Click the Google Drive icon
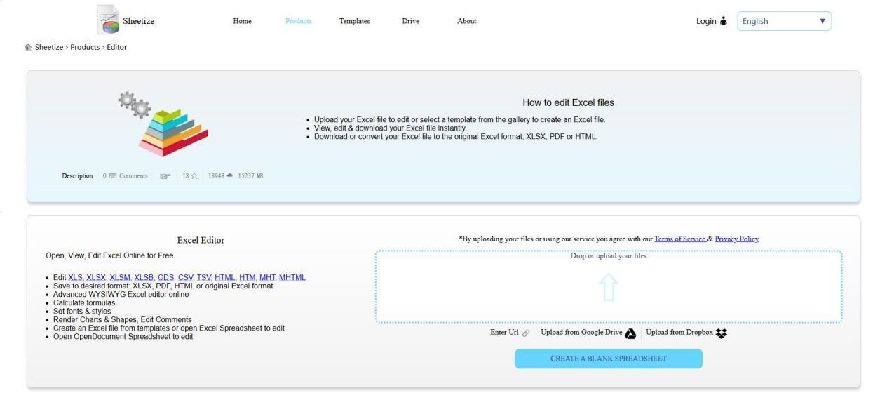Viewport: 887px width, 400px height. [630, 333]
